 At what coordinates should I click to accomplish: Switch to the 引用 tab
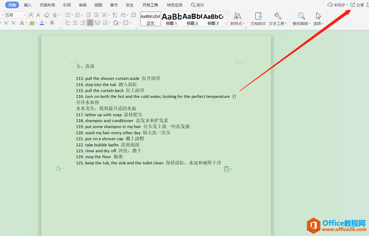pos(67,5)
